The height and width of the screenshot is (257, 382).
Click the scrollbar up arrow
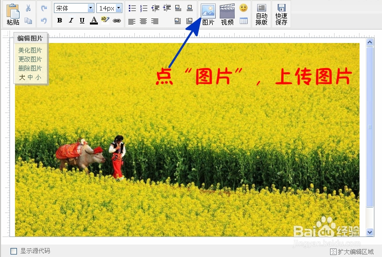(x=370, y=42)
